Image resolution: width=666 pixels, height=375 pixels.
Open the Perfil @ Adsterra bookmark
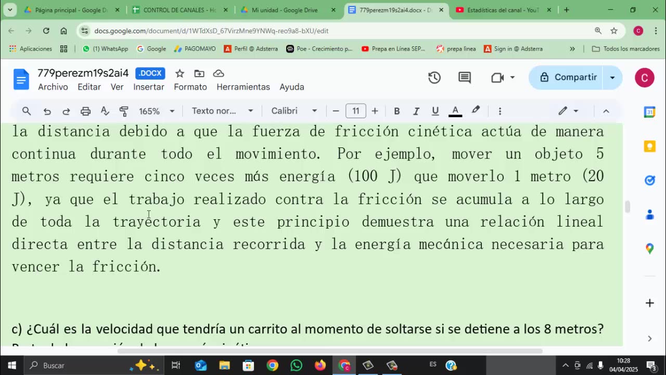point(251,49)
